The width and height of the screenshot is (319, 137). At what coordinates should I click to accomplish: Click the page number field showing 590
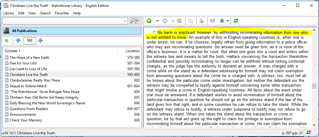click(30, 40)
